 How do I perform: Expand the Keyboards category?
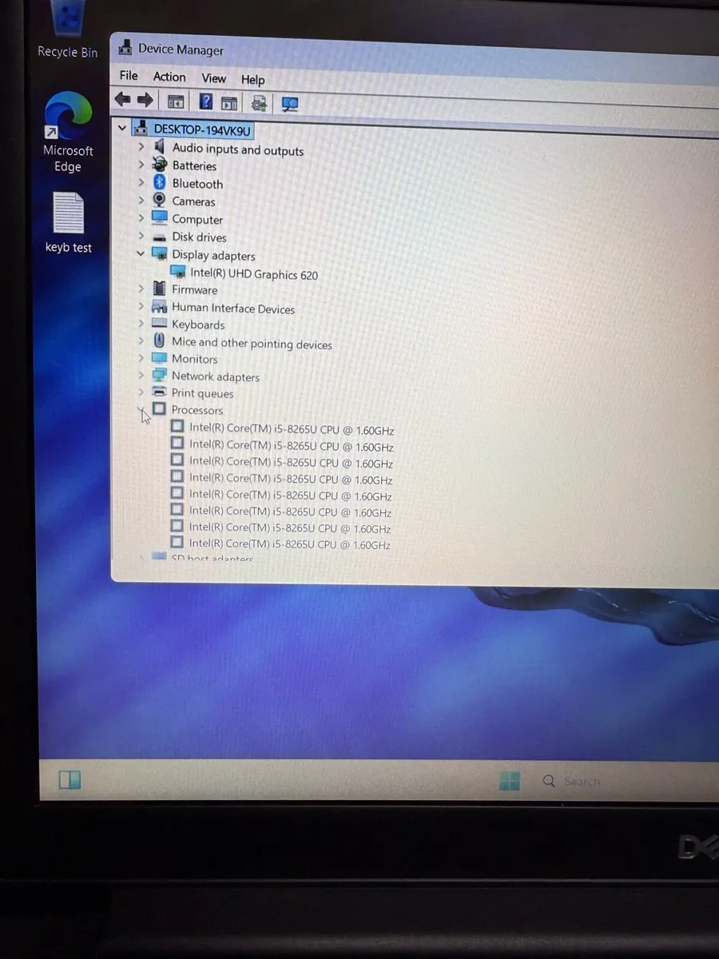point(141,324)
